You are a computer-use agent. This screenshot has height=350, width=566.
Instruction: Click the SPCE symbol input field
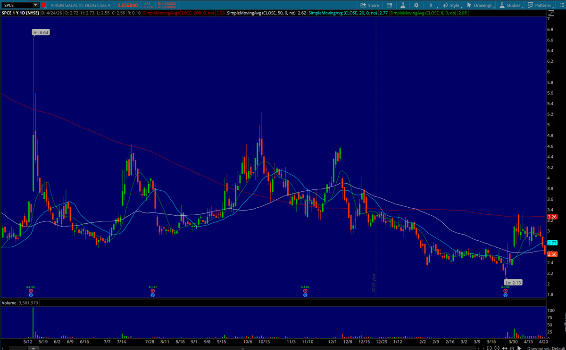(x=17, y=5)
